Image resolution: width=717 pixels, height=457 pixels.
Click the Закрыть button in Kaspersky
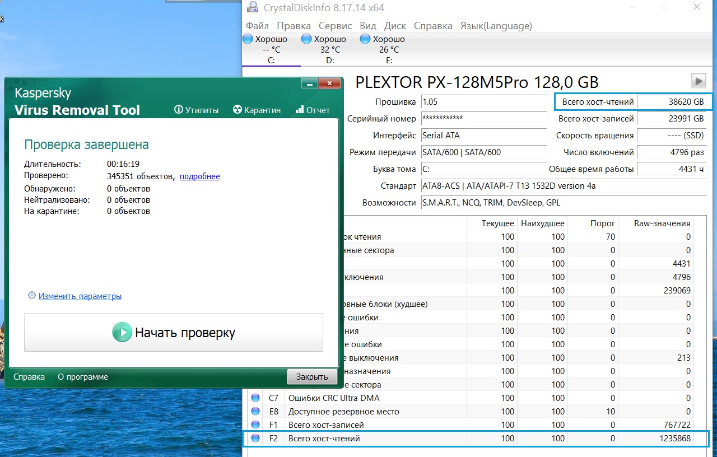(x=312, y=377)
